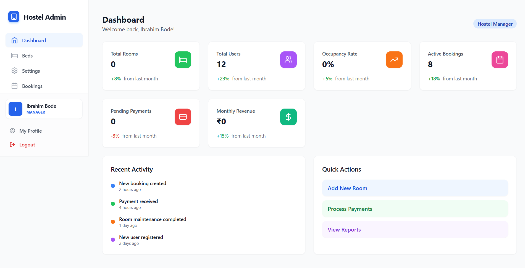The height and width of the screenshot is (268, 525).
Task: Click the dollar icon on Monthly Revenue card
Action: (x=288, y=117)
